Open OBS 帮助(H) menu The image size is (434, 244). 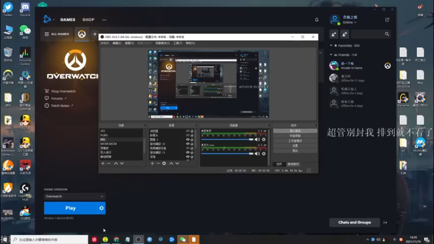click(190, 43)
